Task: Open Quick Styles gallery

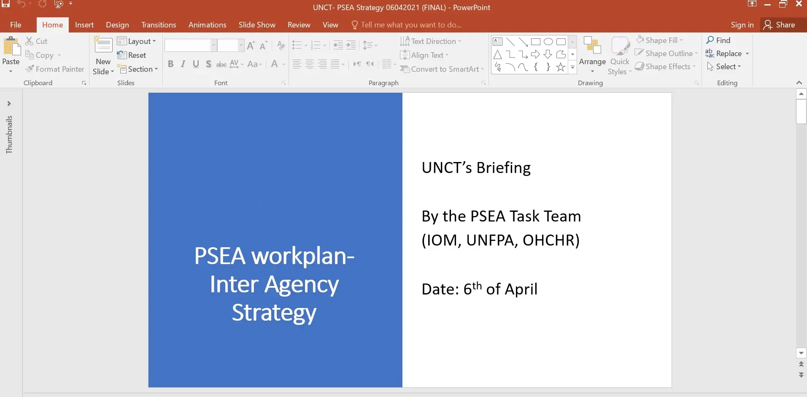Action: [620, 56]
